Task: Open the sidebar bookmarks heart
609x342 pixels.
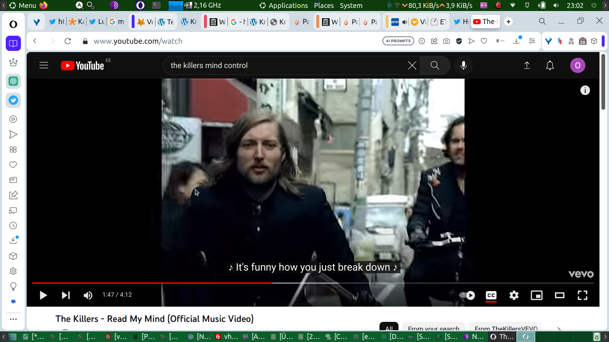Action: coord(13,165)
